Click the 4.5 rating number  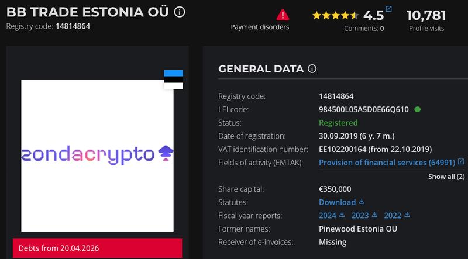(373, 16)
